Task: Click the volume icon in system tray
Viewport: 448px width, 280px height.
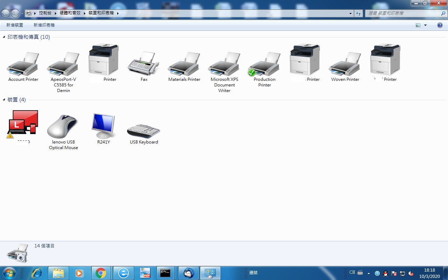Action: (x=411, y=273)
